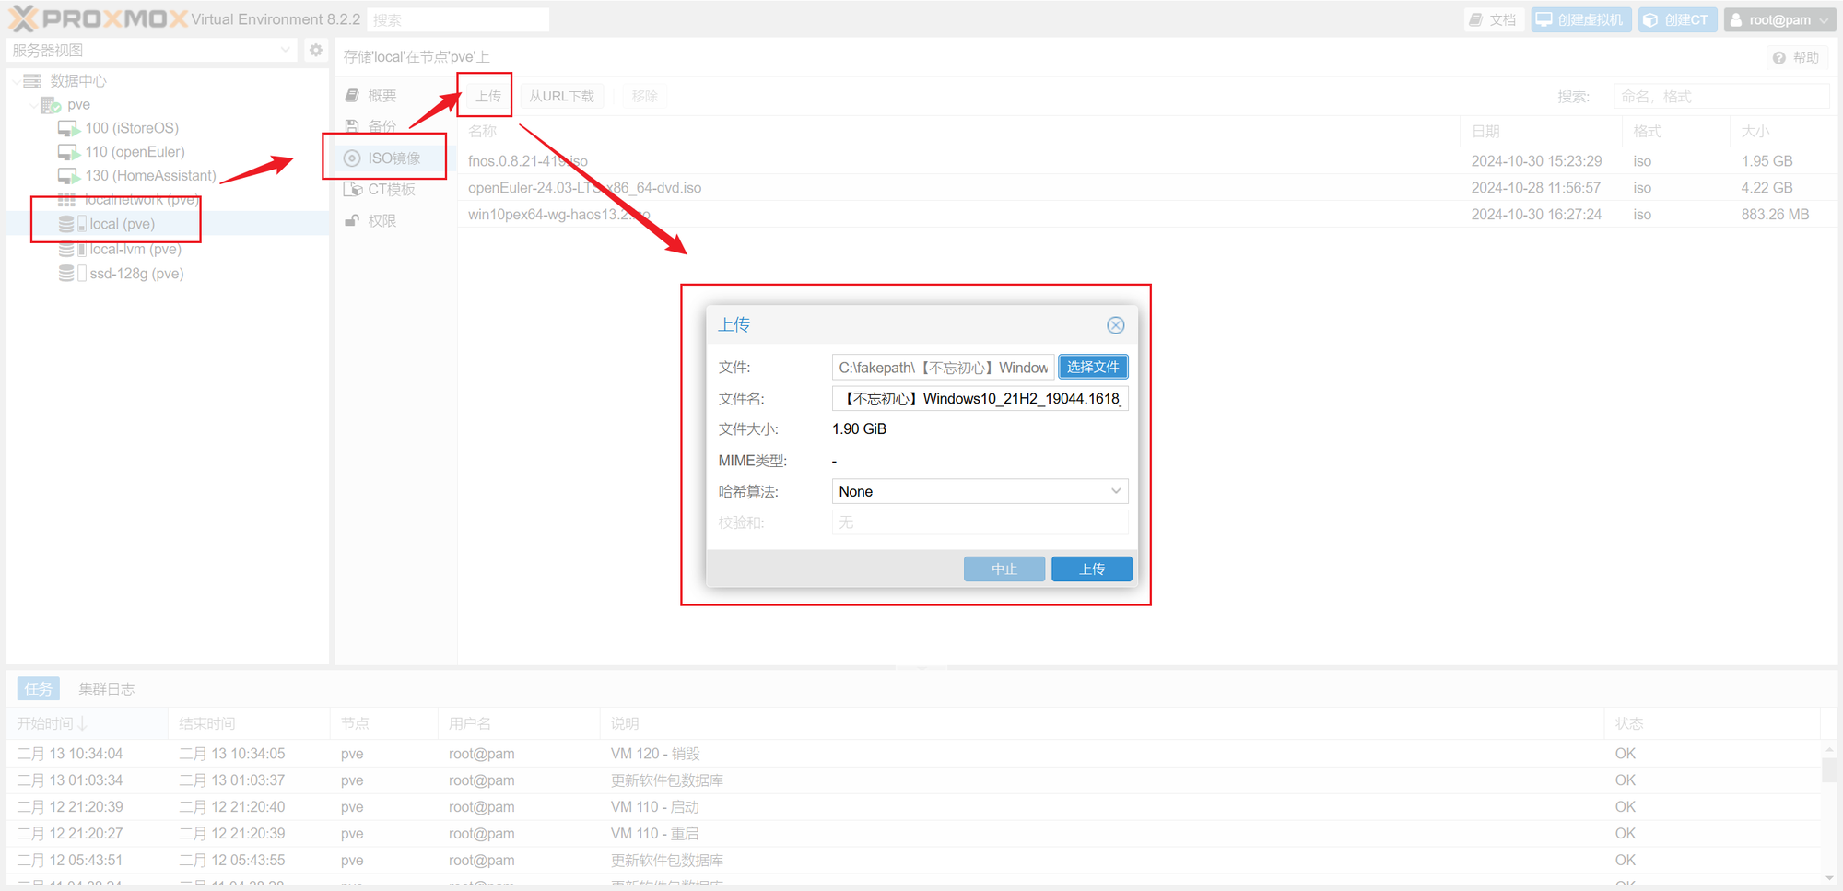Close the upload dialog with X icon
The height and width of the screenshot is (891, 1843).
1115,325
